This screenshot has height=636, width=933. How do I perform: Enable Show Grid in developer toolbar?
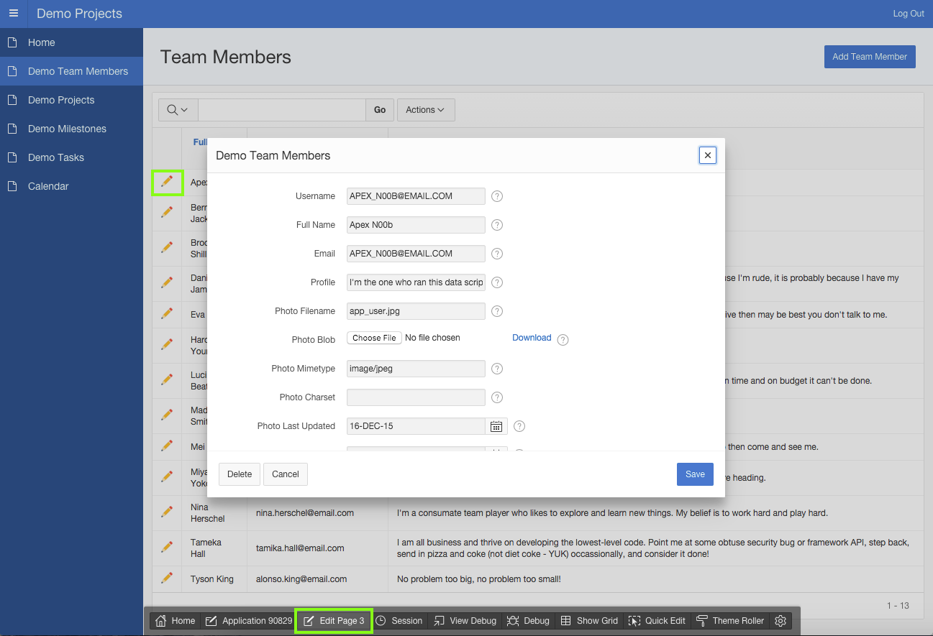click(589, 621)
